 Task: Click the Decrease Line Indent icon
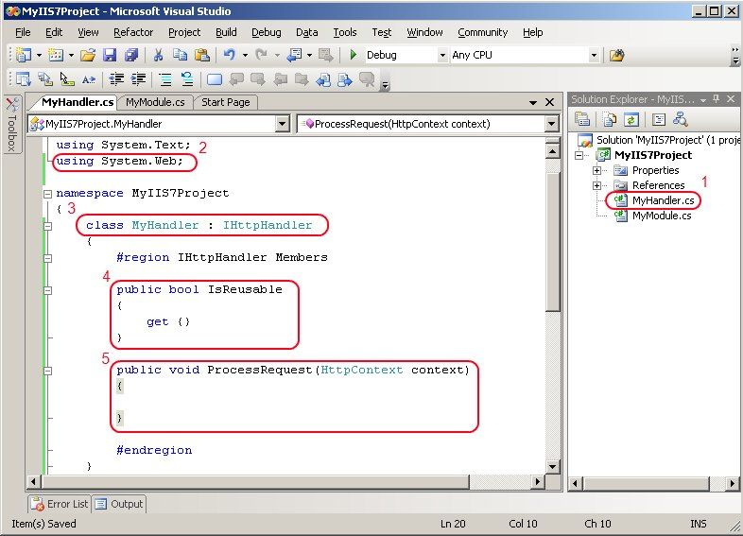pyautogui.click(x=116, y=79)
